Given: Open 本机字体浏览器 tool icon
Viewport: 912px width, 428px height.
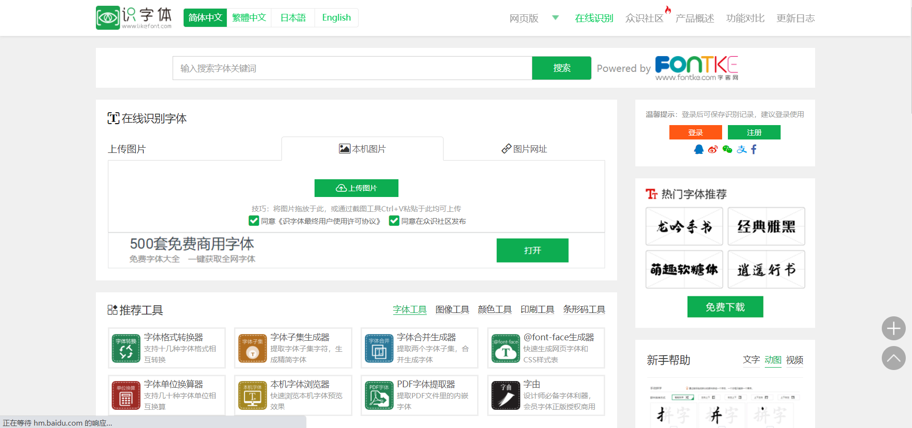Looking at the screenshot, I should click(253, 395).
